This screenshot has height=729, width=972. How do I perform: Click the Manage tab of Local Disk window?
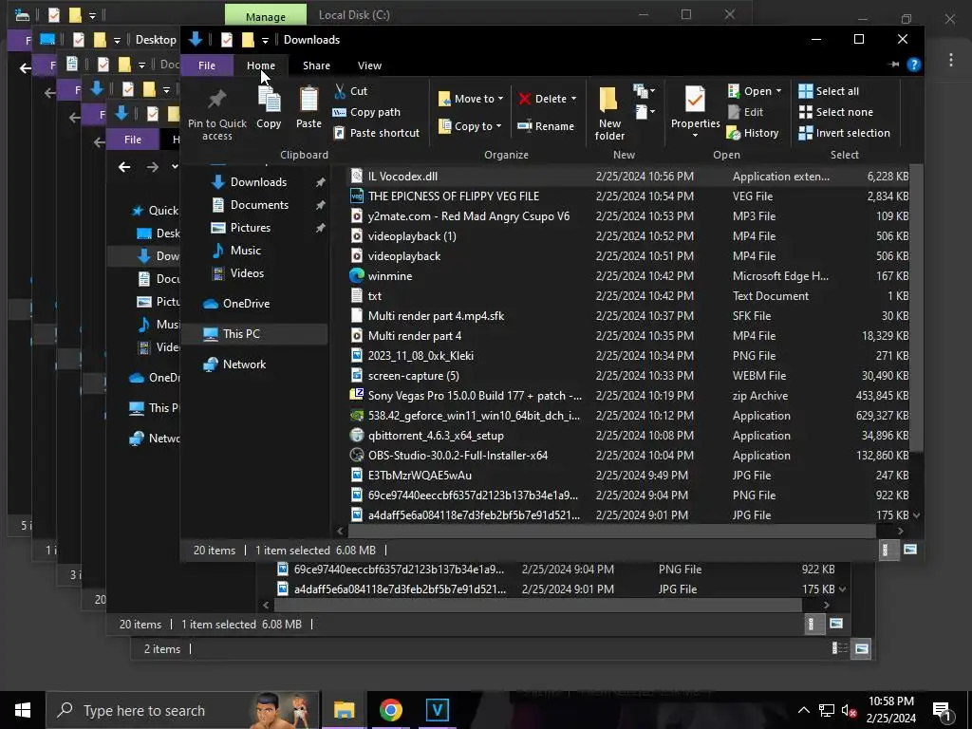(266, 16)
